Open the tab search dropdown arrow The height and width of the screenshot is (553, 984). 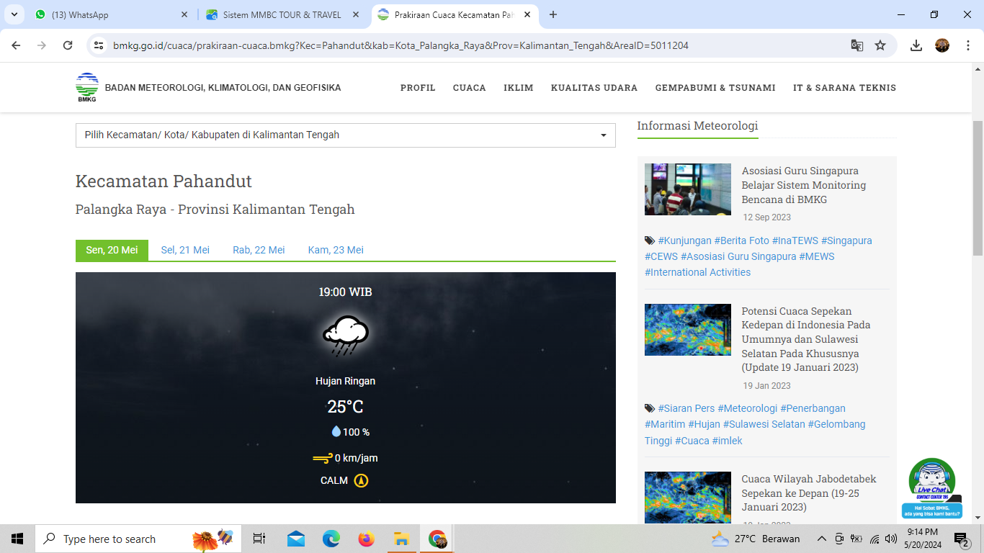pyautogui.click(x=14, y=14)
